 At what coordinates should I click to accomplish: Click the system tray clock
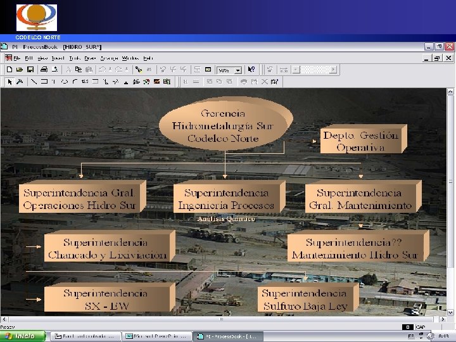[443, 336]
